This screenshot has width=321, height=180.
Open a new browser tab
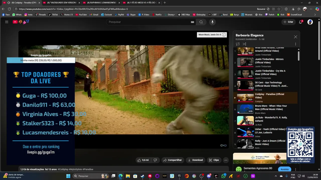[x=165, y=3]
